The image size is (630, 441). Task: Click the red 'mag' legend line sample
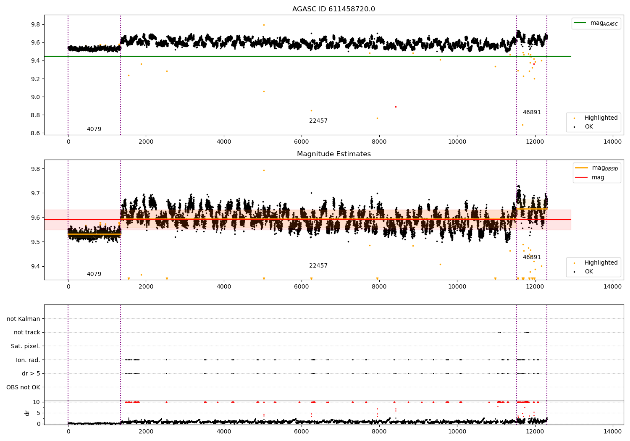pyautogui.click(x=582, y=177)
